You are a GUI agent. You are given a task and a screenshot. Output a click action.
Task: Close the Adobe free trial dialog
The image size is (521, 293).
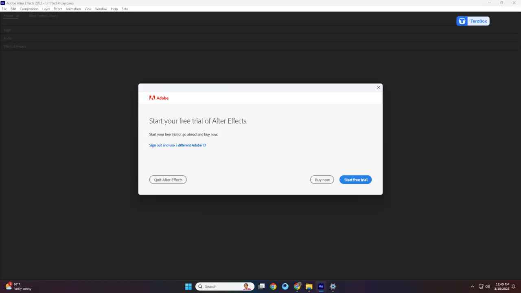coord(379,87)
